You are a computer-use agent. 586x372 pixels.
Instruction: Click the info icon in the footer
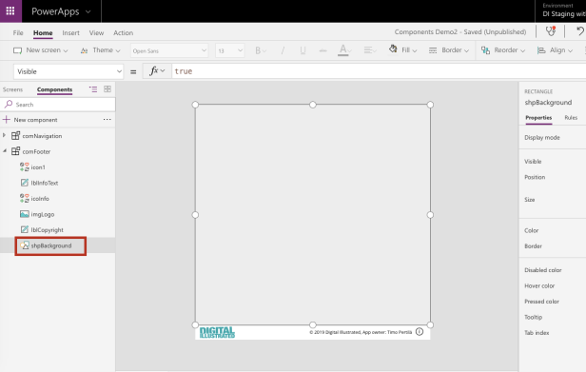click(420, 332)
